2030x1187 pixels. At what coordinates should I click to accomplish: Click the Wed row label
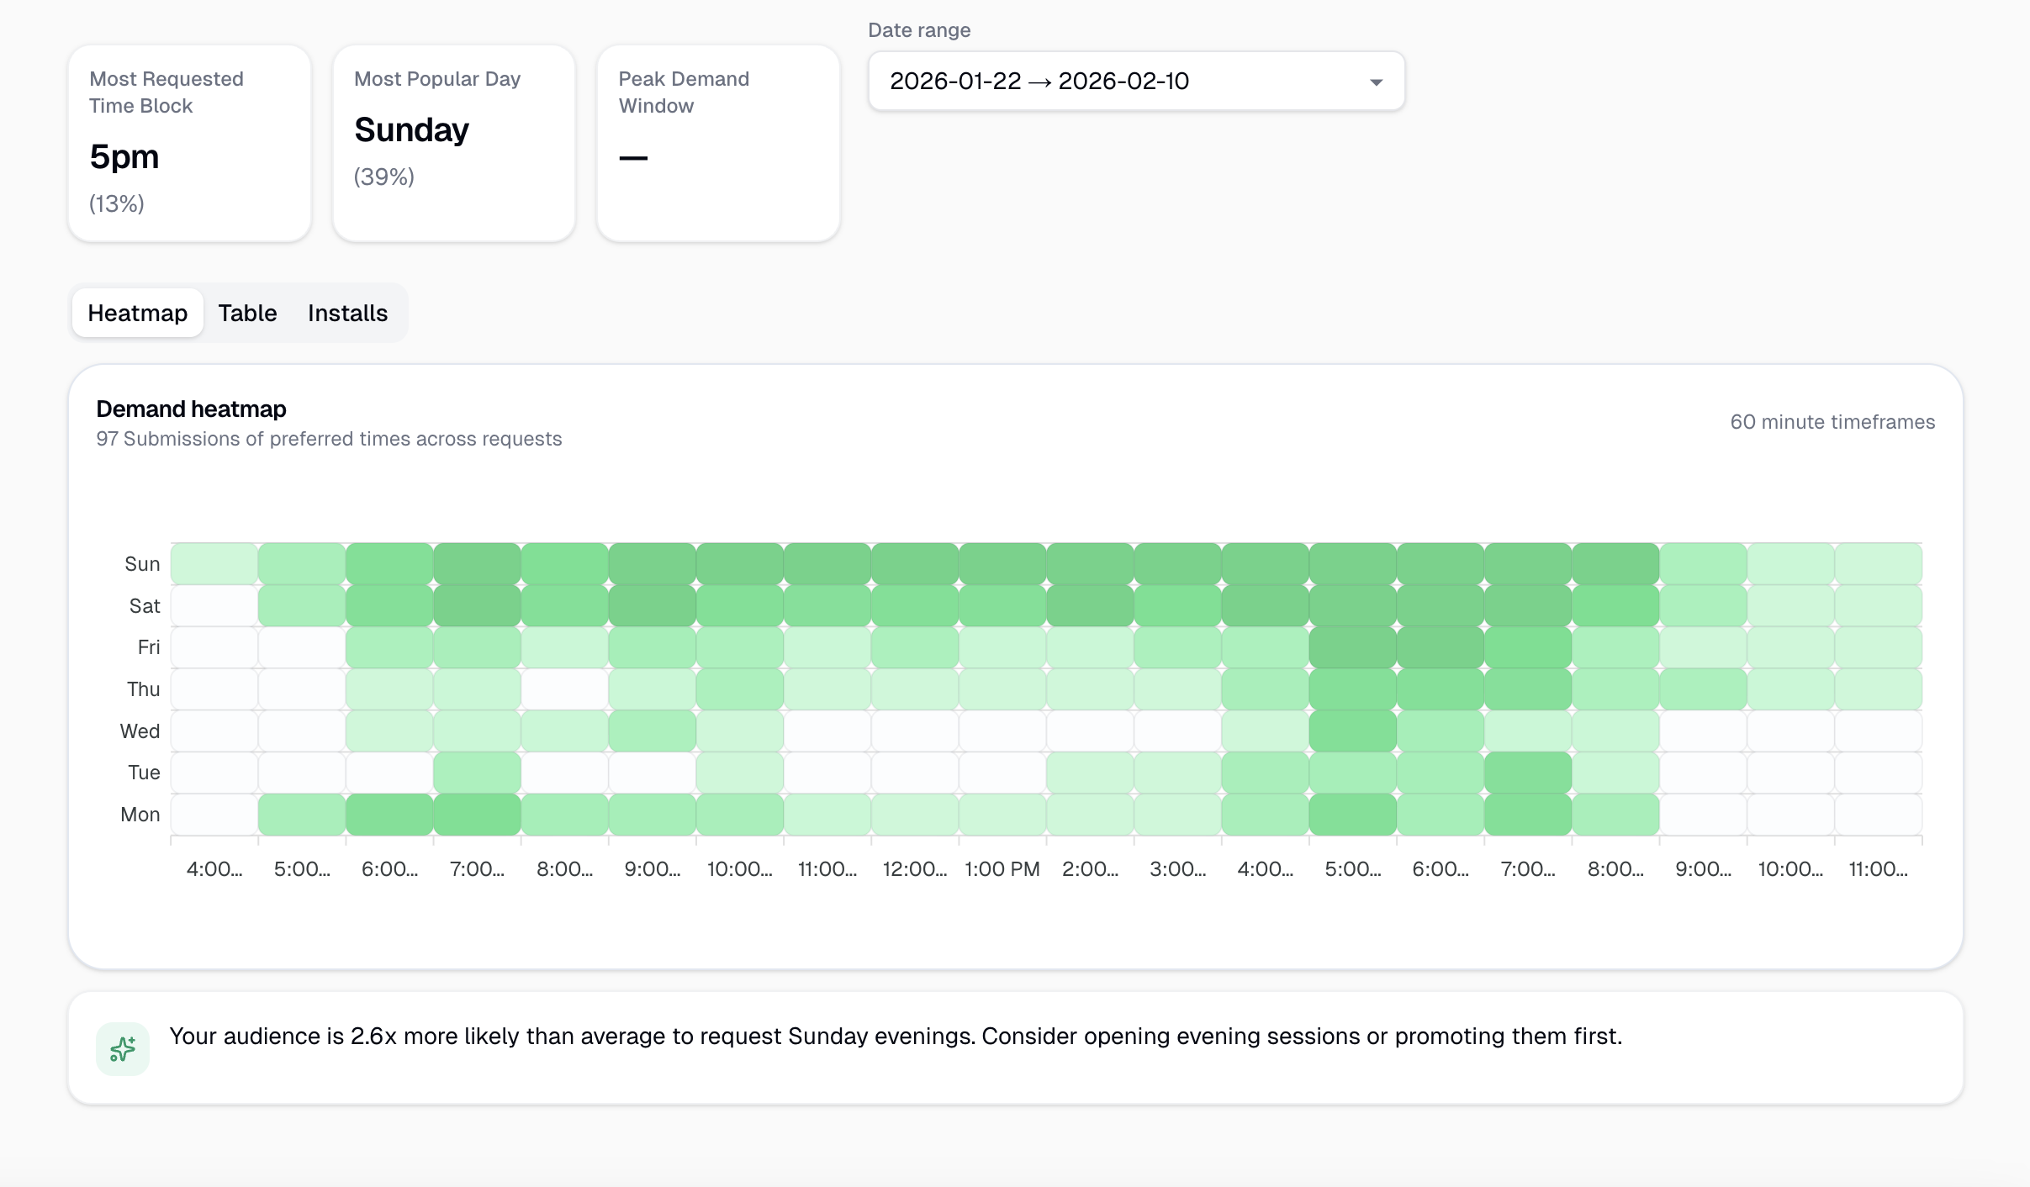coord(140,731)
